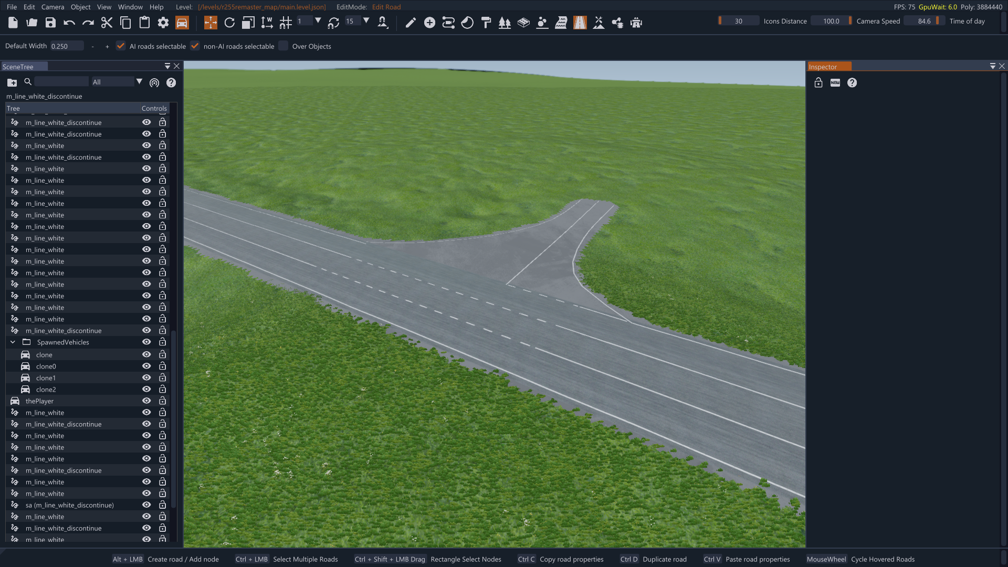Image resolution: width=1008 pixels, height=567 pixels.
Task: Disable AI roads selectable checkbox
Action: click(x=121, y=46)
